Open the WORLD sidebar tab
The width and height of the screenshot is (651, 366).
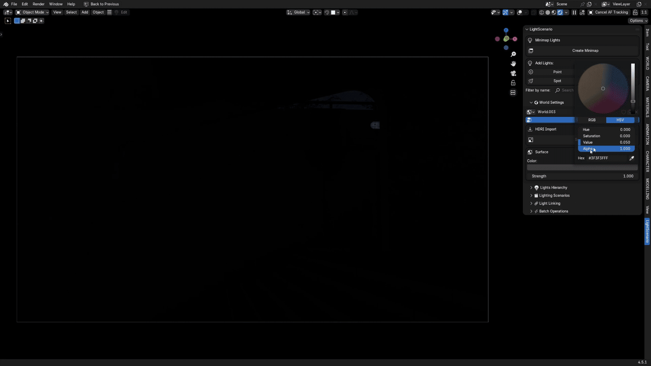coord(647,64)
